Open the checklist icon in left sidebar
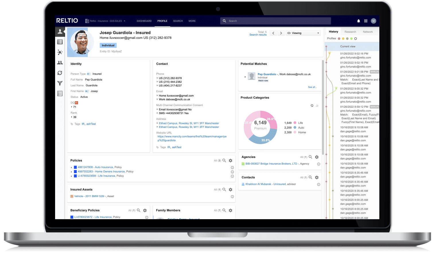The width and height of the screenshot is (435, 255). 60,93
